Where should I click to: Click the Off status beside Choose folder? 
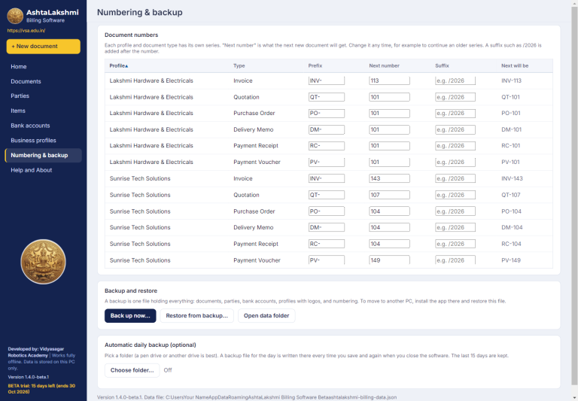click(168, 370)
